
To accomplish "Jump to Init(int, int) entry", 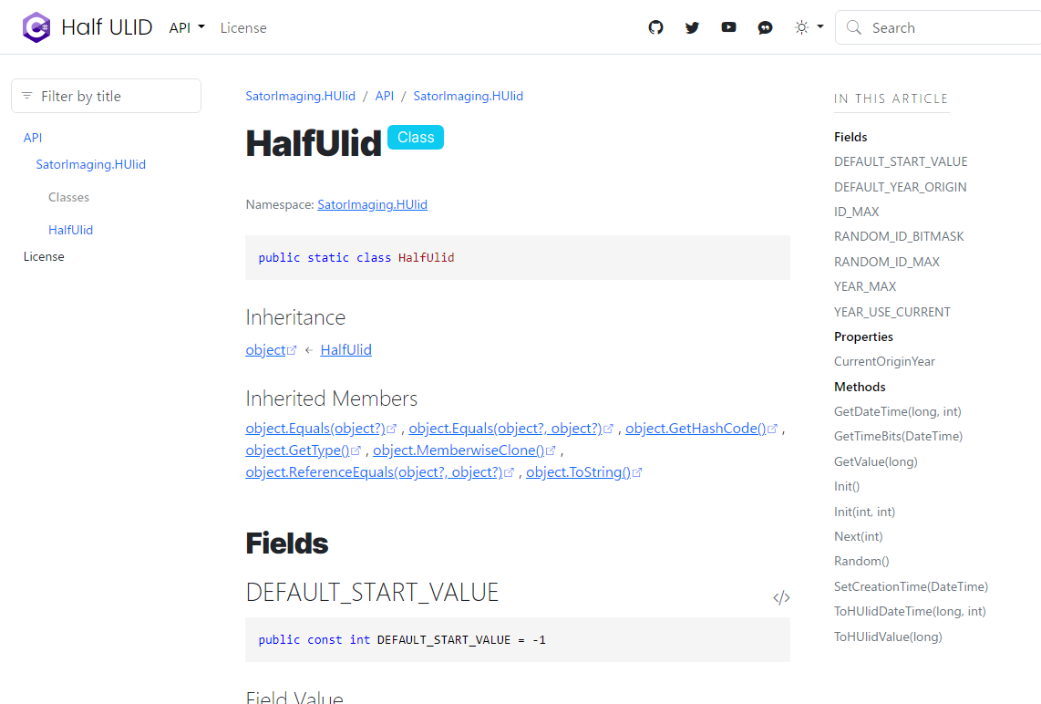I will coord(864,512).
